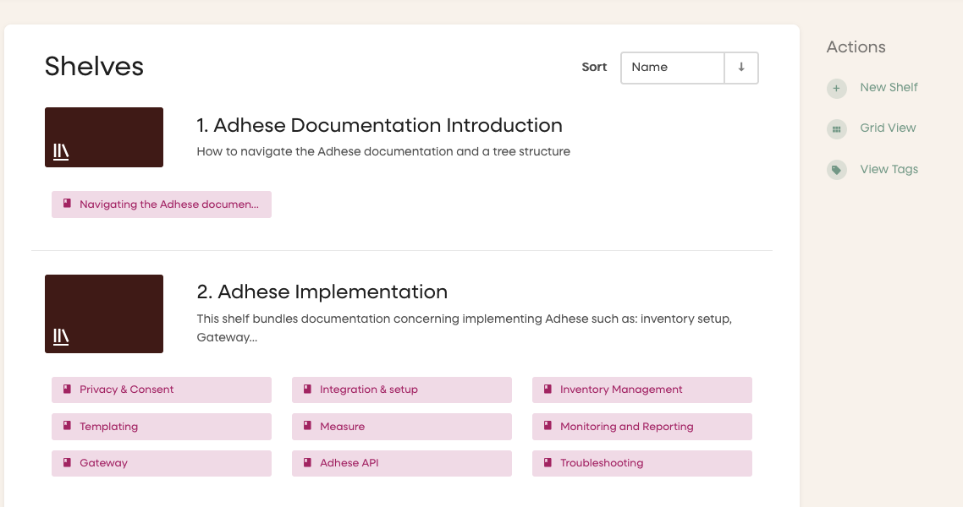
Task: Click the Grid View icon
Action: pyautogui.click(x=836, y=128)
